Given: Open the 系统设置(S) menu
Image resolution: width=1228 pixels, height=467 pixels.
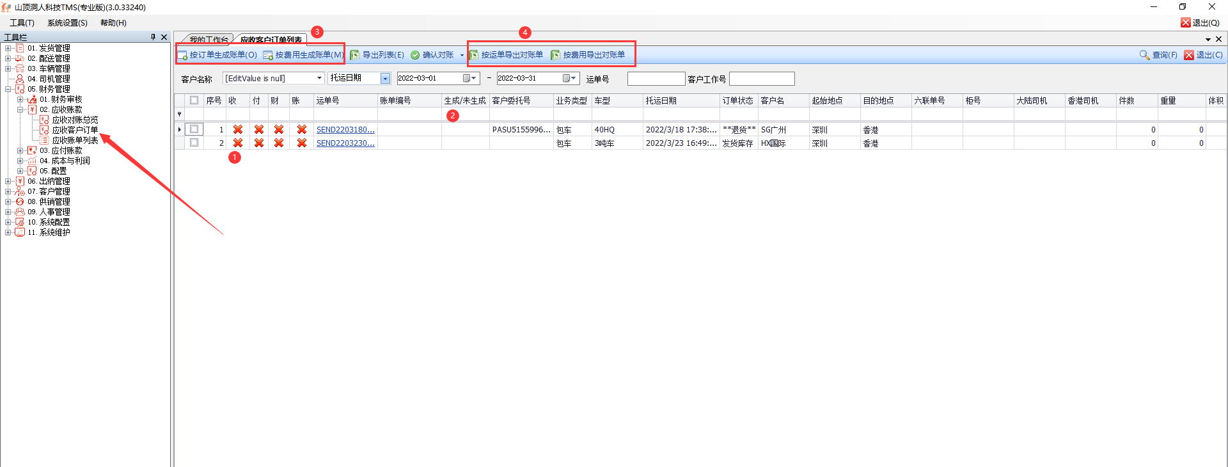Looking at the screenshot, I should pyautogui.click(x=67, y=23).
